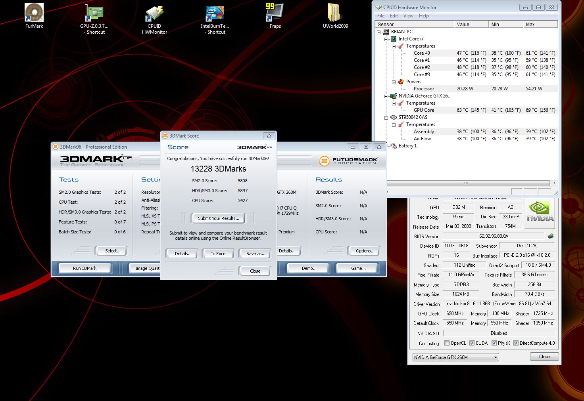Screen dimensions: 584x401
Task: Click the Value column header
Action: (471, 25)
